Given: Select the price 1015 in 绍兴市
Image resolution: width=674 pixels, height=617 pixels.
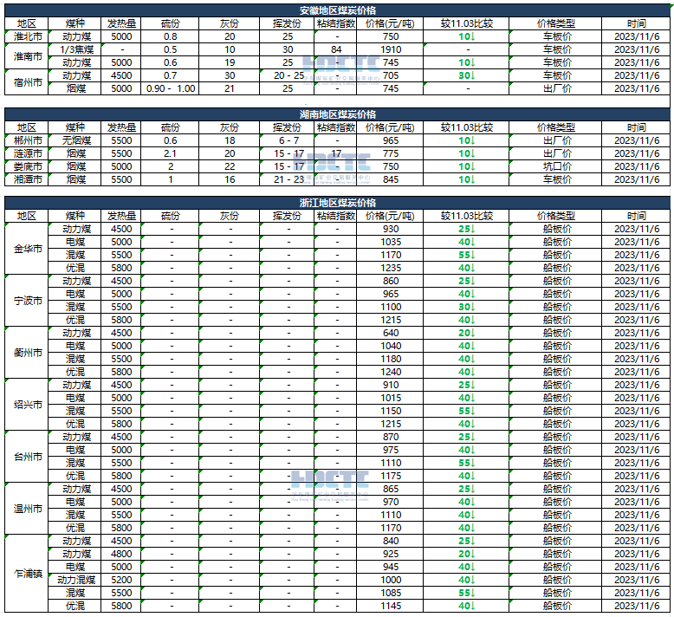Looking at the screenshot, I should click(391, 398).
